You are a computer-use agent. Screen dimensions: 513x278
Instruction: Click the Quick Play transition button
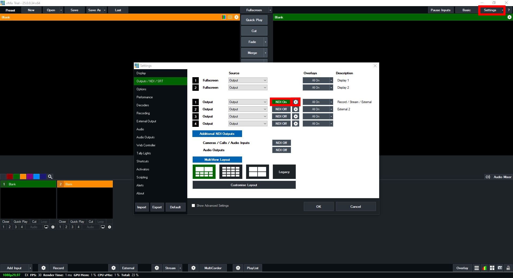pyautogui.click(x=254, y=20)
